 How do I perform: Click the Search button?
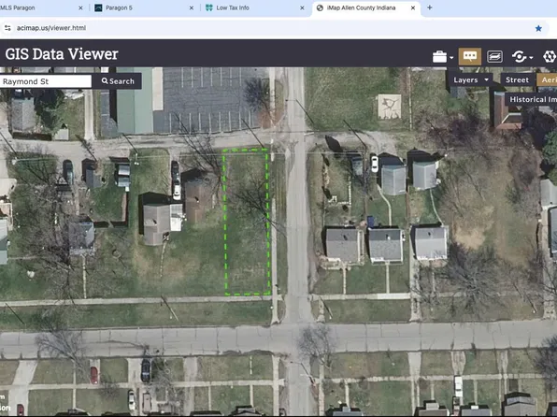click(118, 81)
